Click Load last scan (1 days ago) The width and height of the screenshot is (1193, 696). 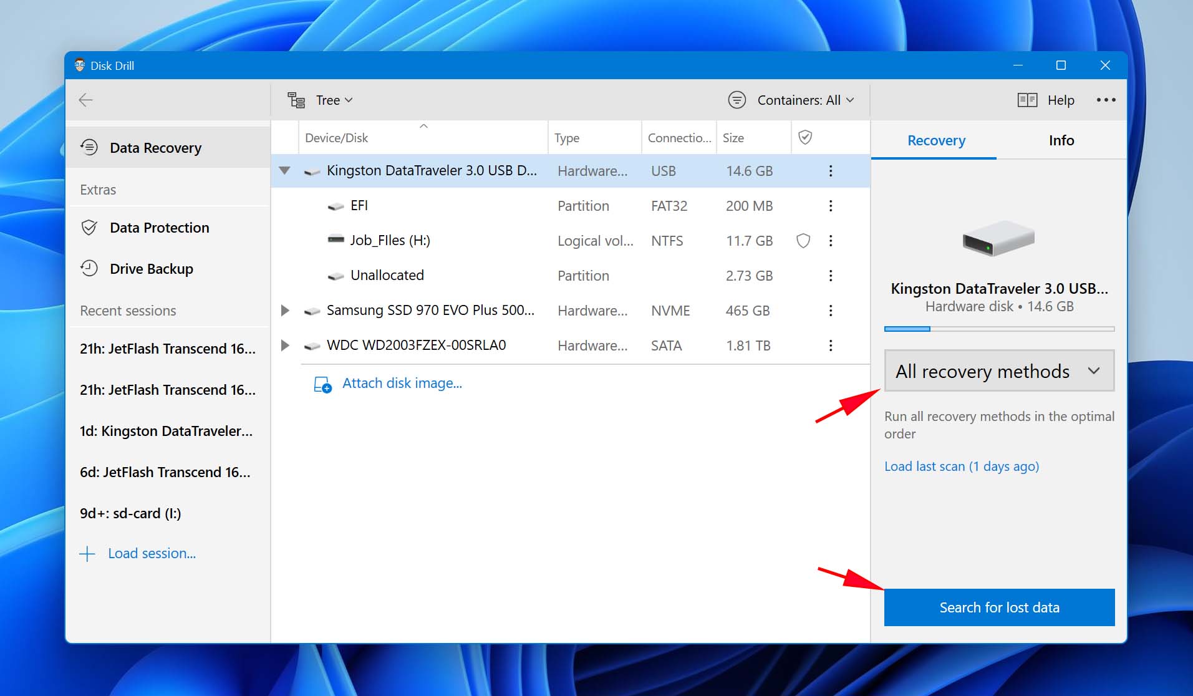click(x=961, y=466)
